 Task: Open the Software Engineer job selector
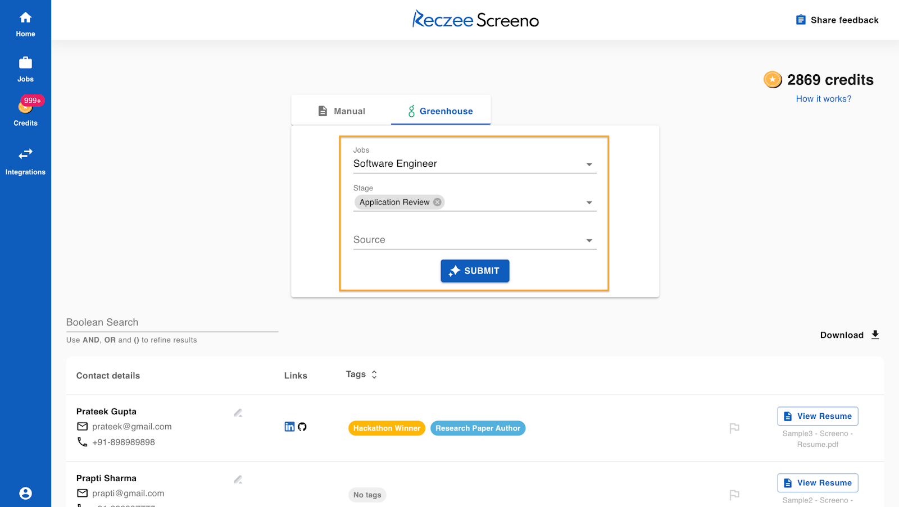(x=475, y=163)
